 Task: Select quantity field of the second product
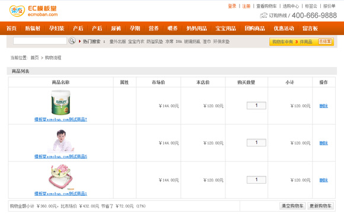[256, 142]
